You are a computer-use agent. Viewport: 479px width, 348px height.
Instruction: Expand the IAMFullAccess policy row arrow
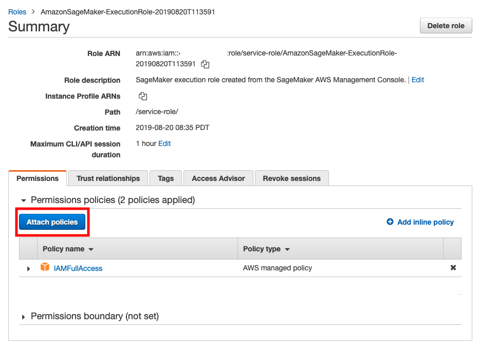click(28, 268)
